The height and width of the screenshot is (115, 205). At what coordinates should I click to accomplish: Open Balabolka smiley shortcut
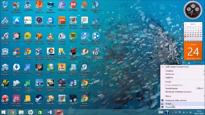coord(51,100)
